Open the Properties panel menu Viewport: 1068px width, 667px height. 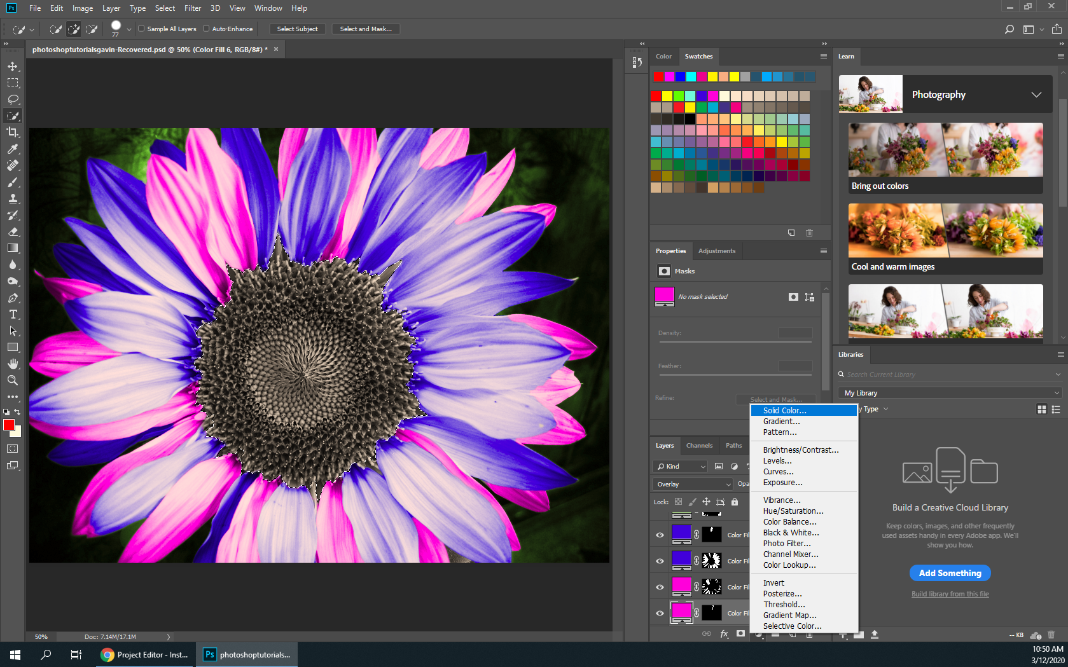point(824,251)
